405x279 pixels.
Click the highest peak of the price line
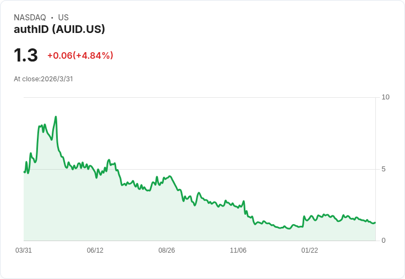point(56,117)
